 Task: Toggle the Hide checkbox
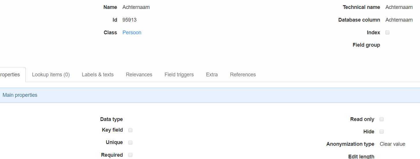pyautogui.click(x=382, y=132)
